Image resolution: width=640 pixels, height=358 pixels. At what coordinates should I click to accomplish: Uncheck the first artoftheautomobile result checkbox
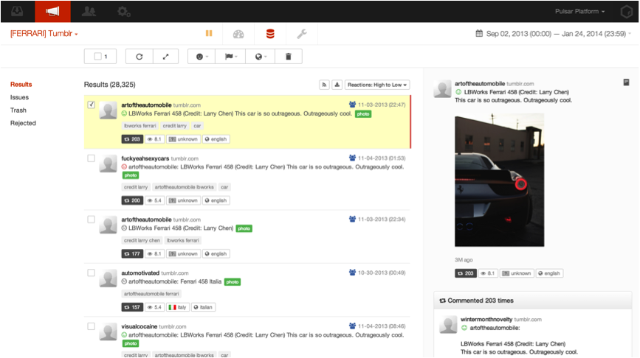(91, 105)
